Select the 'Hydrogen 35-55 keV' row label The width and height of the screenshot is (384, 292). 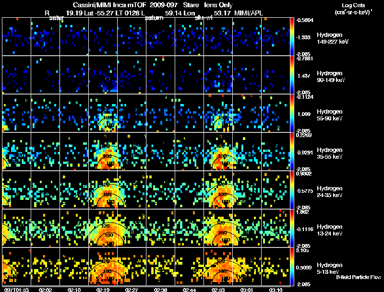(330, 153)
